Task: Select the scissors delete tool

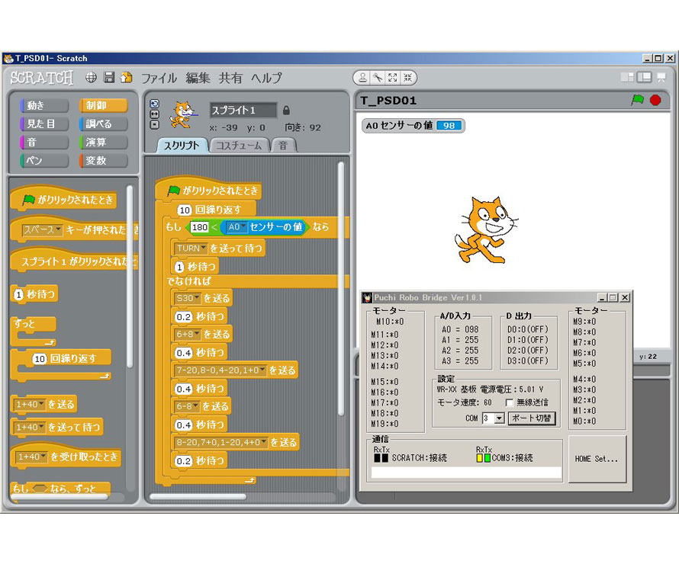Action: 378,78
